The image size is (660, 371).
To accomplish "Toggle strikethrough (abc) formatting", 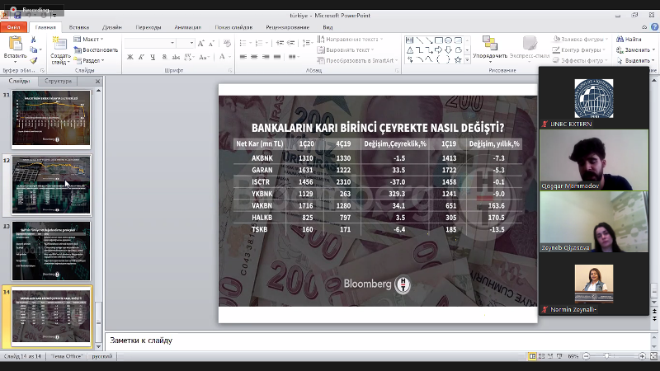I will point(176,57).
